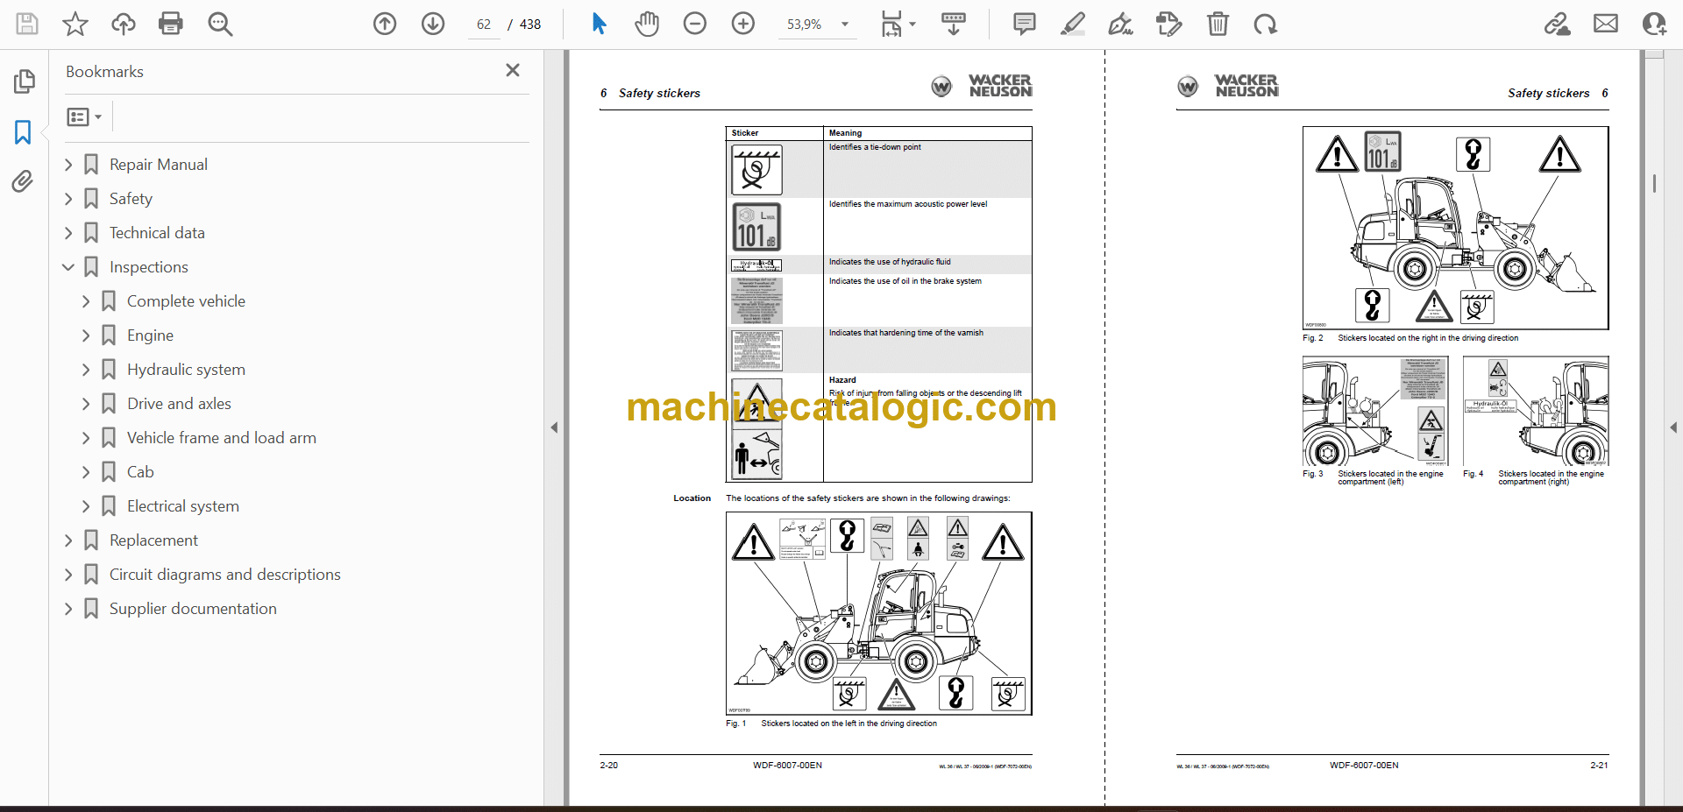
Task: Zoom out with the minus button
Action: click(x=695, y=24)
